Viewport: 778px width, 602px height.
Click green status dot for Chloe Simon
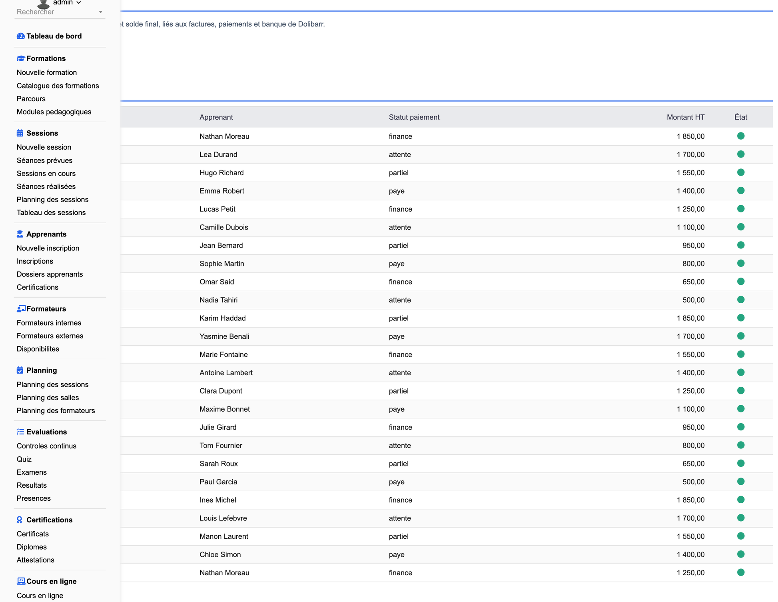click(741, 554)
